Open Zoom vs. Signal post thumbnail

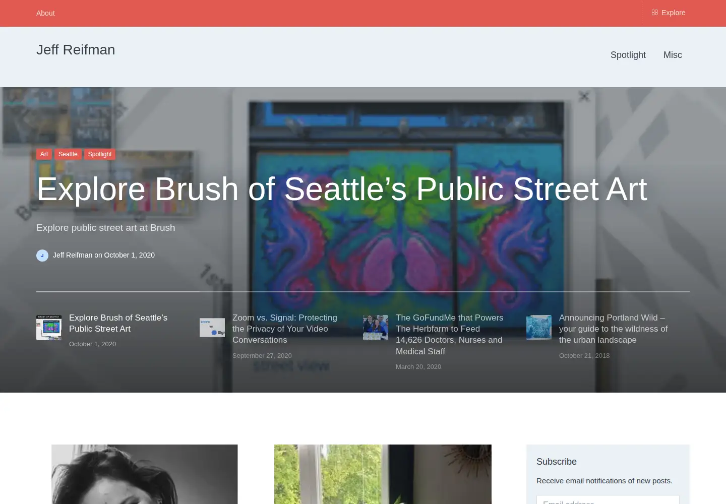[x=212, y=328]
